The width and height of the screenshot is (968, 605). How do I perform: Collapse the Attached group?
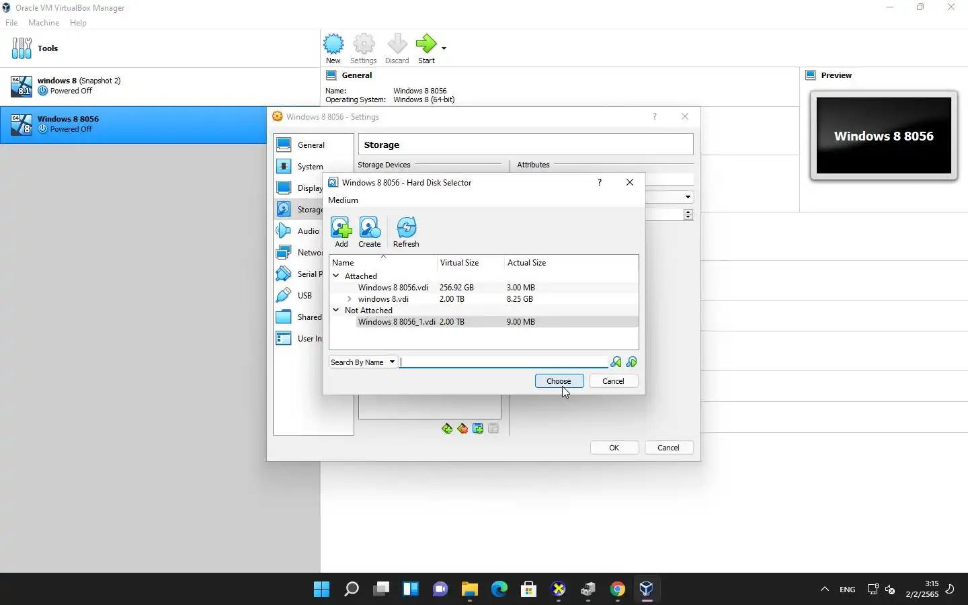(x=336, y=276)
